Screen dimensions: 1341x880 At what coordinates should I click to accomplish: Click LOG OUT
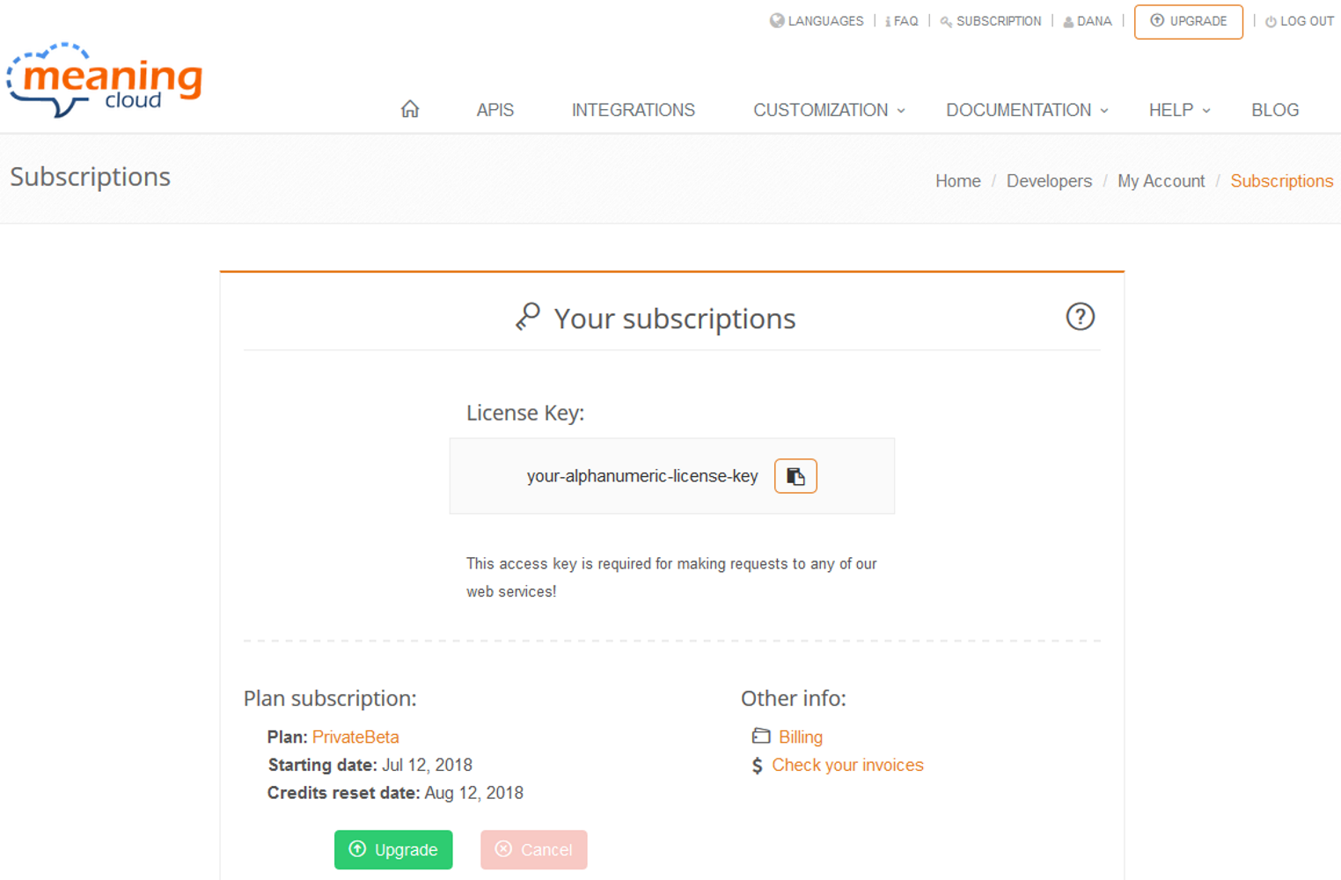[x=1307, y=21]
